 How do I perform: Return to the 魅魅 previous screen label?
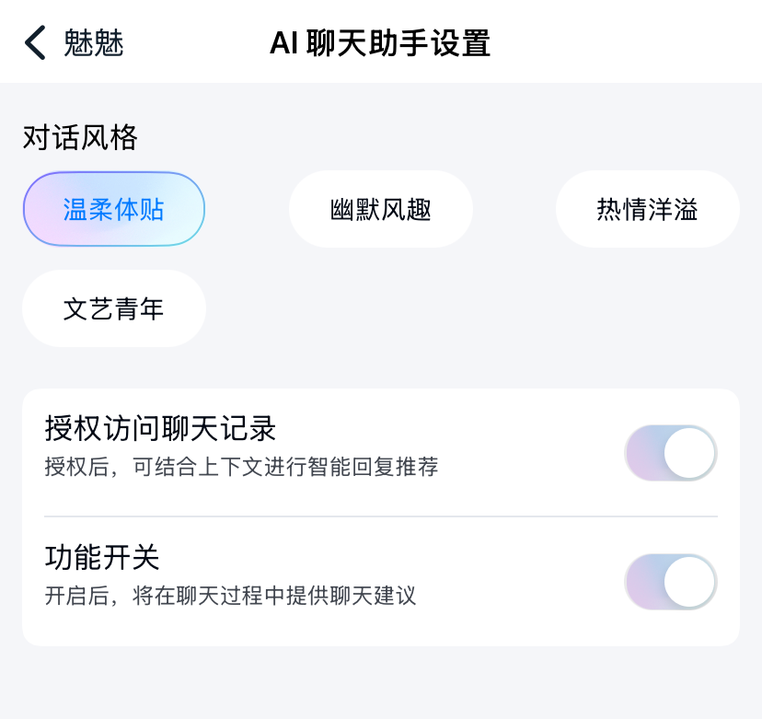[93, 43]
